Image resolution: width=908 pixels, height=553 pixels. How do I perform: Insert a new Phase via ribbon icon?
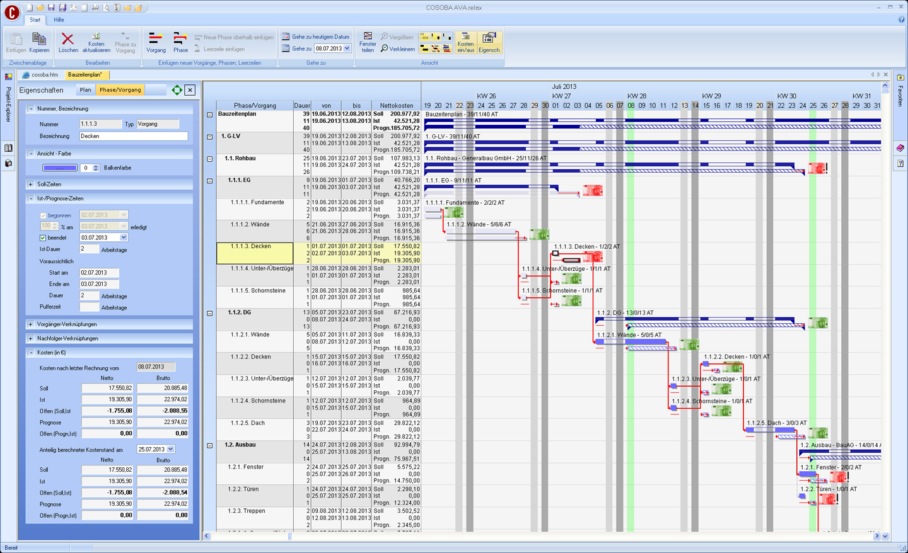tap(180, 42)
